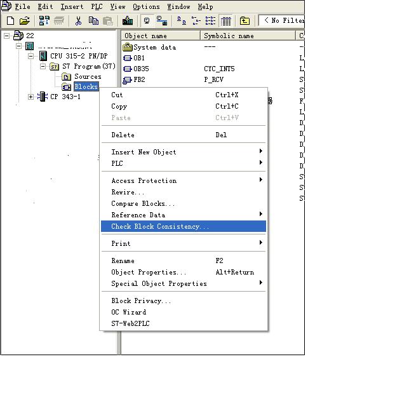Click the New project toolbar icon
402x406 pixels.
[x=10, y=21]
